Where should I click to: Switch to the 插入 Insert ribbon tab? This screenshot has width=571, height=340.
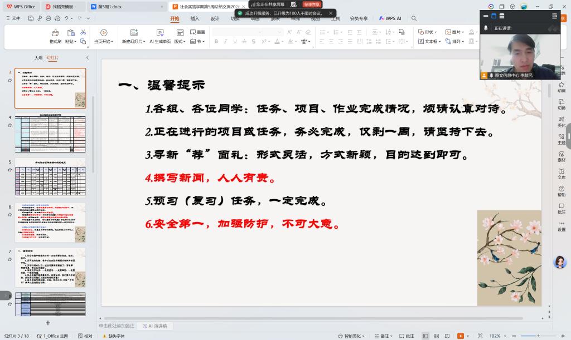[x=195, y=18]
